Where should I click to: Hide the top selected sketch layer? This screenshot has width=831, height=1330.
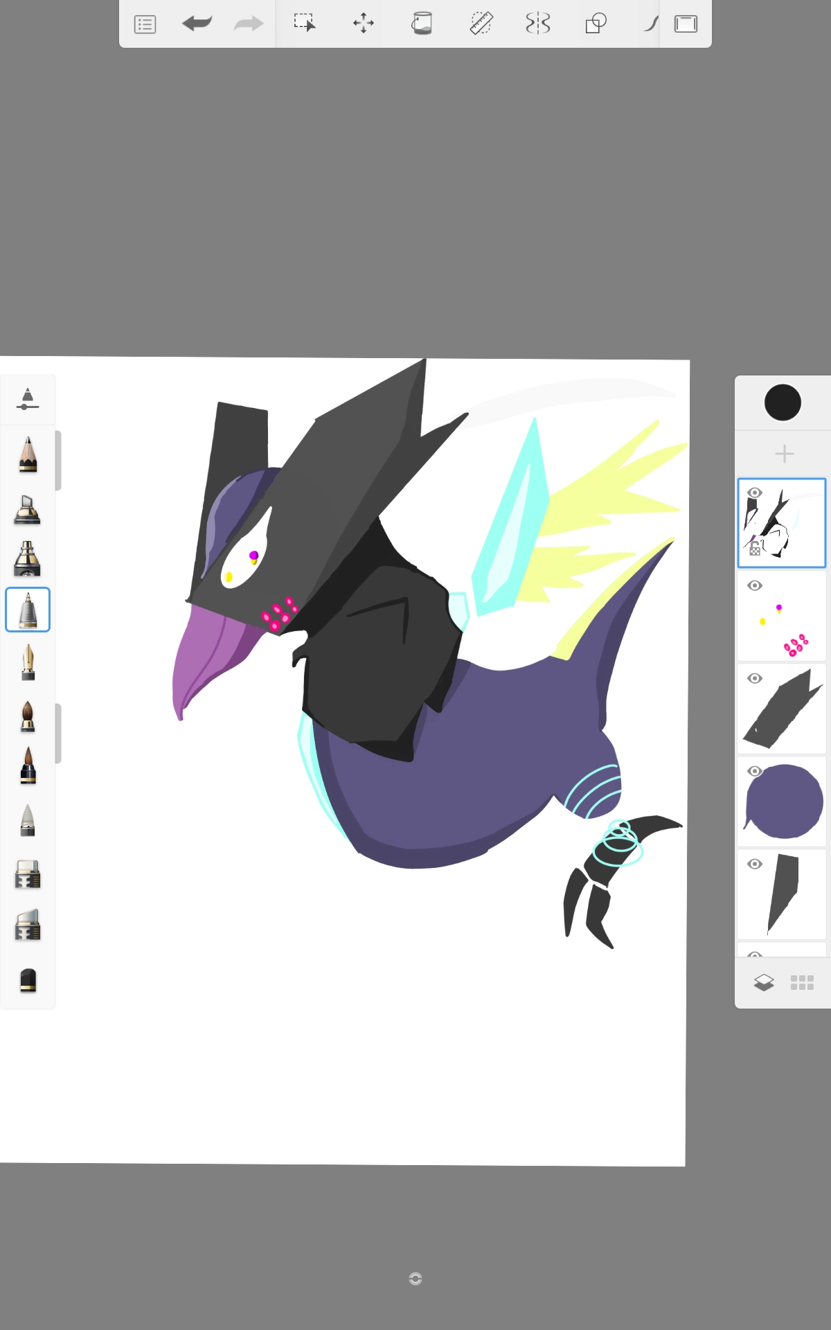755,493
